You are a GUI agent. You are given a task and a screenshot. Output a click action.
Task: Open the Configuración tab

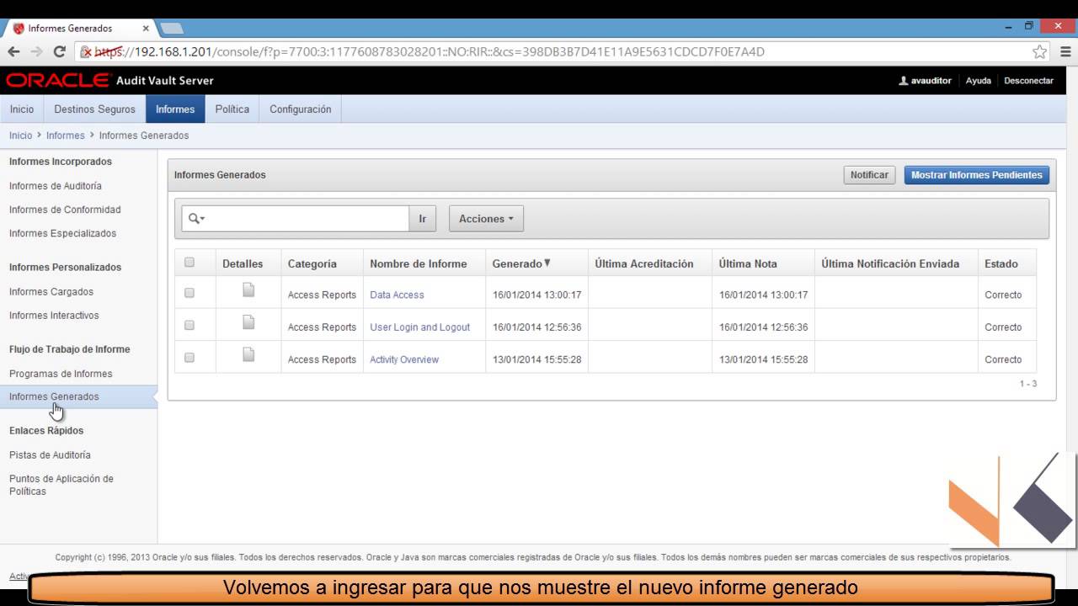pyautogui.click(x=301, y=109)
